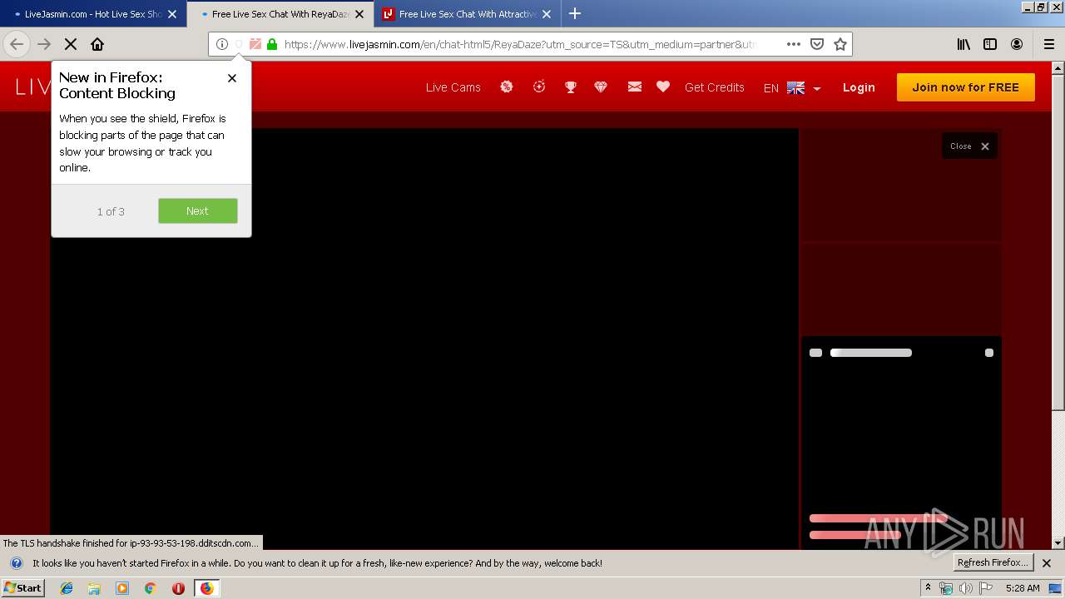The width and height of the screenshot is (1065, 599).
Task: Open the trophy awards icon
Action: click(x=571, y=87)
